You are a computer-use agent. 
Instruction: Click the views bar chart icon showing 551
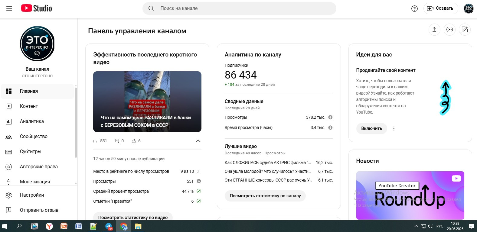95,141
